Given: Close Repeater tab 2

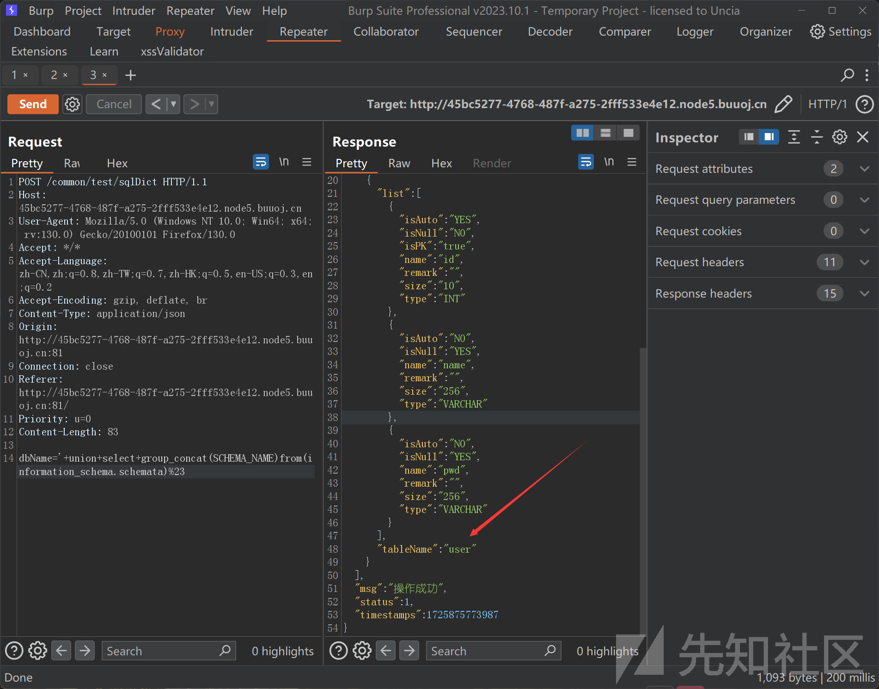Looking at the screenshot, I should (x=65, y=75).
